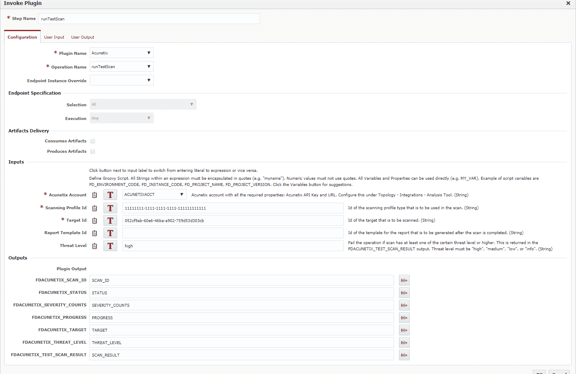Click the SCAN_ID output field
Image resolution: width=576 pixels, height=374 pixels.
point(241,280)
